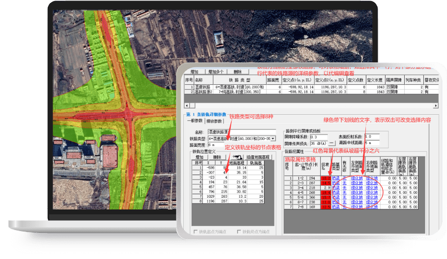Enable the 铁轨终点为端点 checkbox
Image resolution: width=447 pixels, height=259 pixels.
(x=238, y=232)
